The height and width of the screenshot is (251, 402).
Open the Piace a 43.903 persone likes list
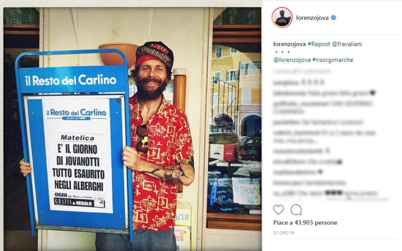click(305, 222)
